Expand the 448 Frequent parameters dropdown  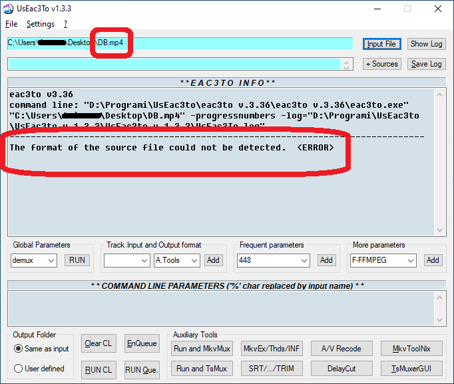pos(304,260)
